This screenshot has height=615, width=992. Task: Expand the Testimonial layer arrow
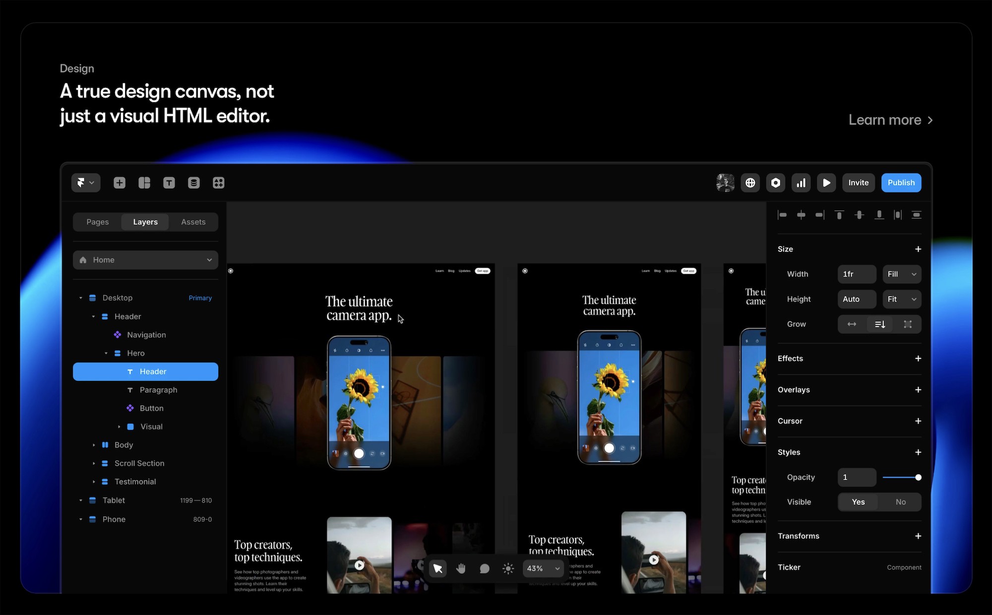click(x=94, y=482)
